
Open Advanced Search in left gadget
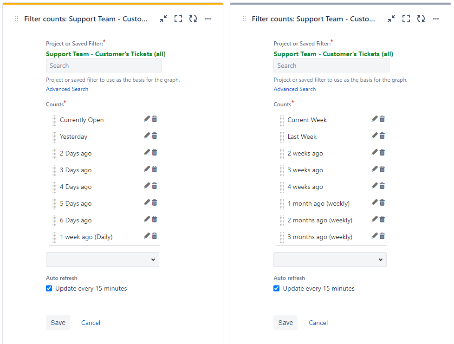tap(67, 89)
